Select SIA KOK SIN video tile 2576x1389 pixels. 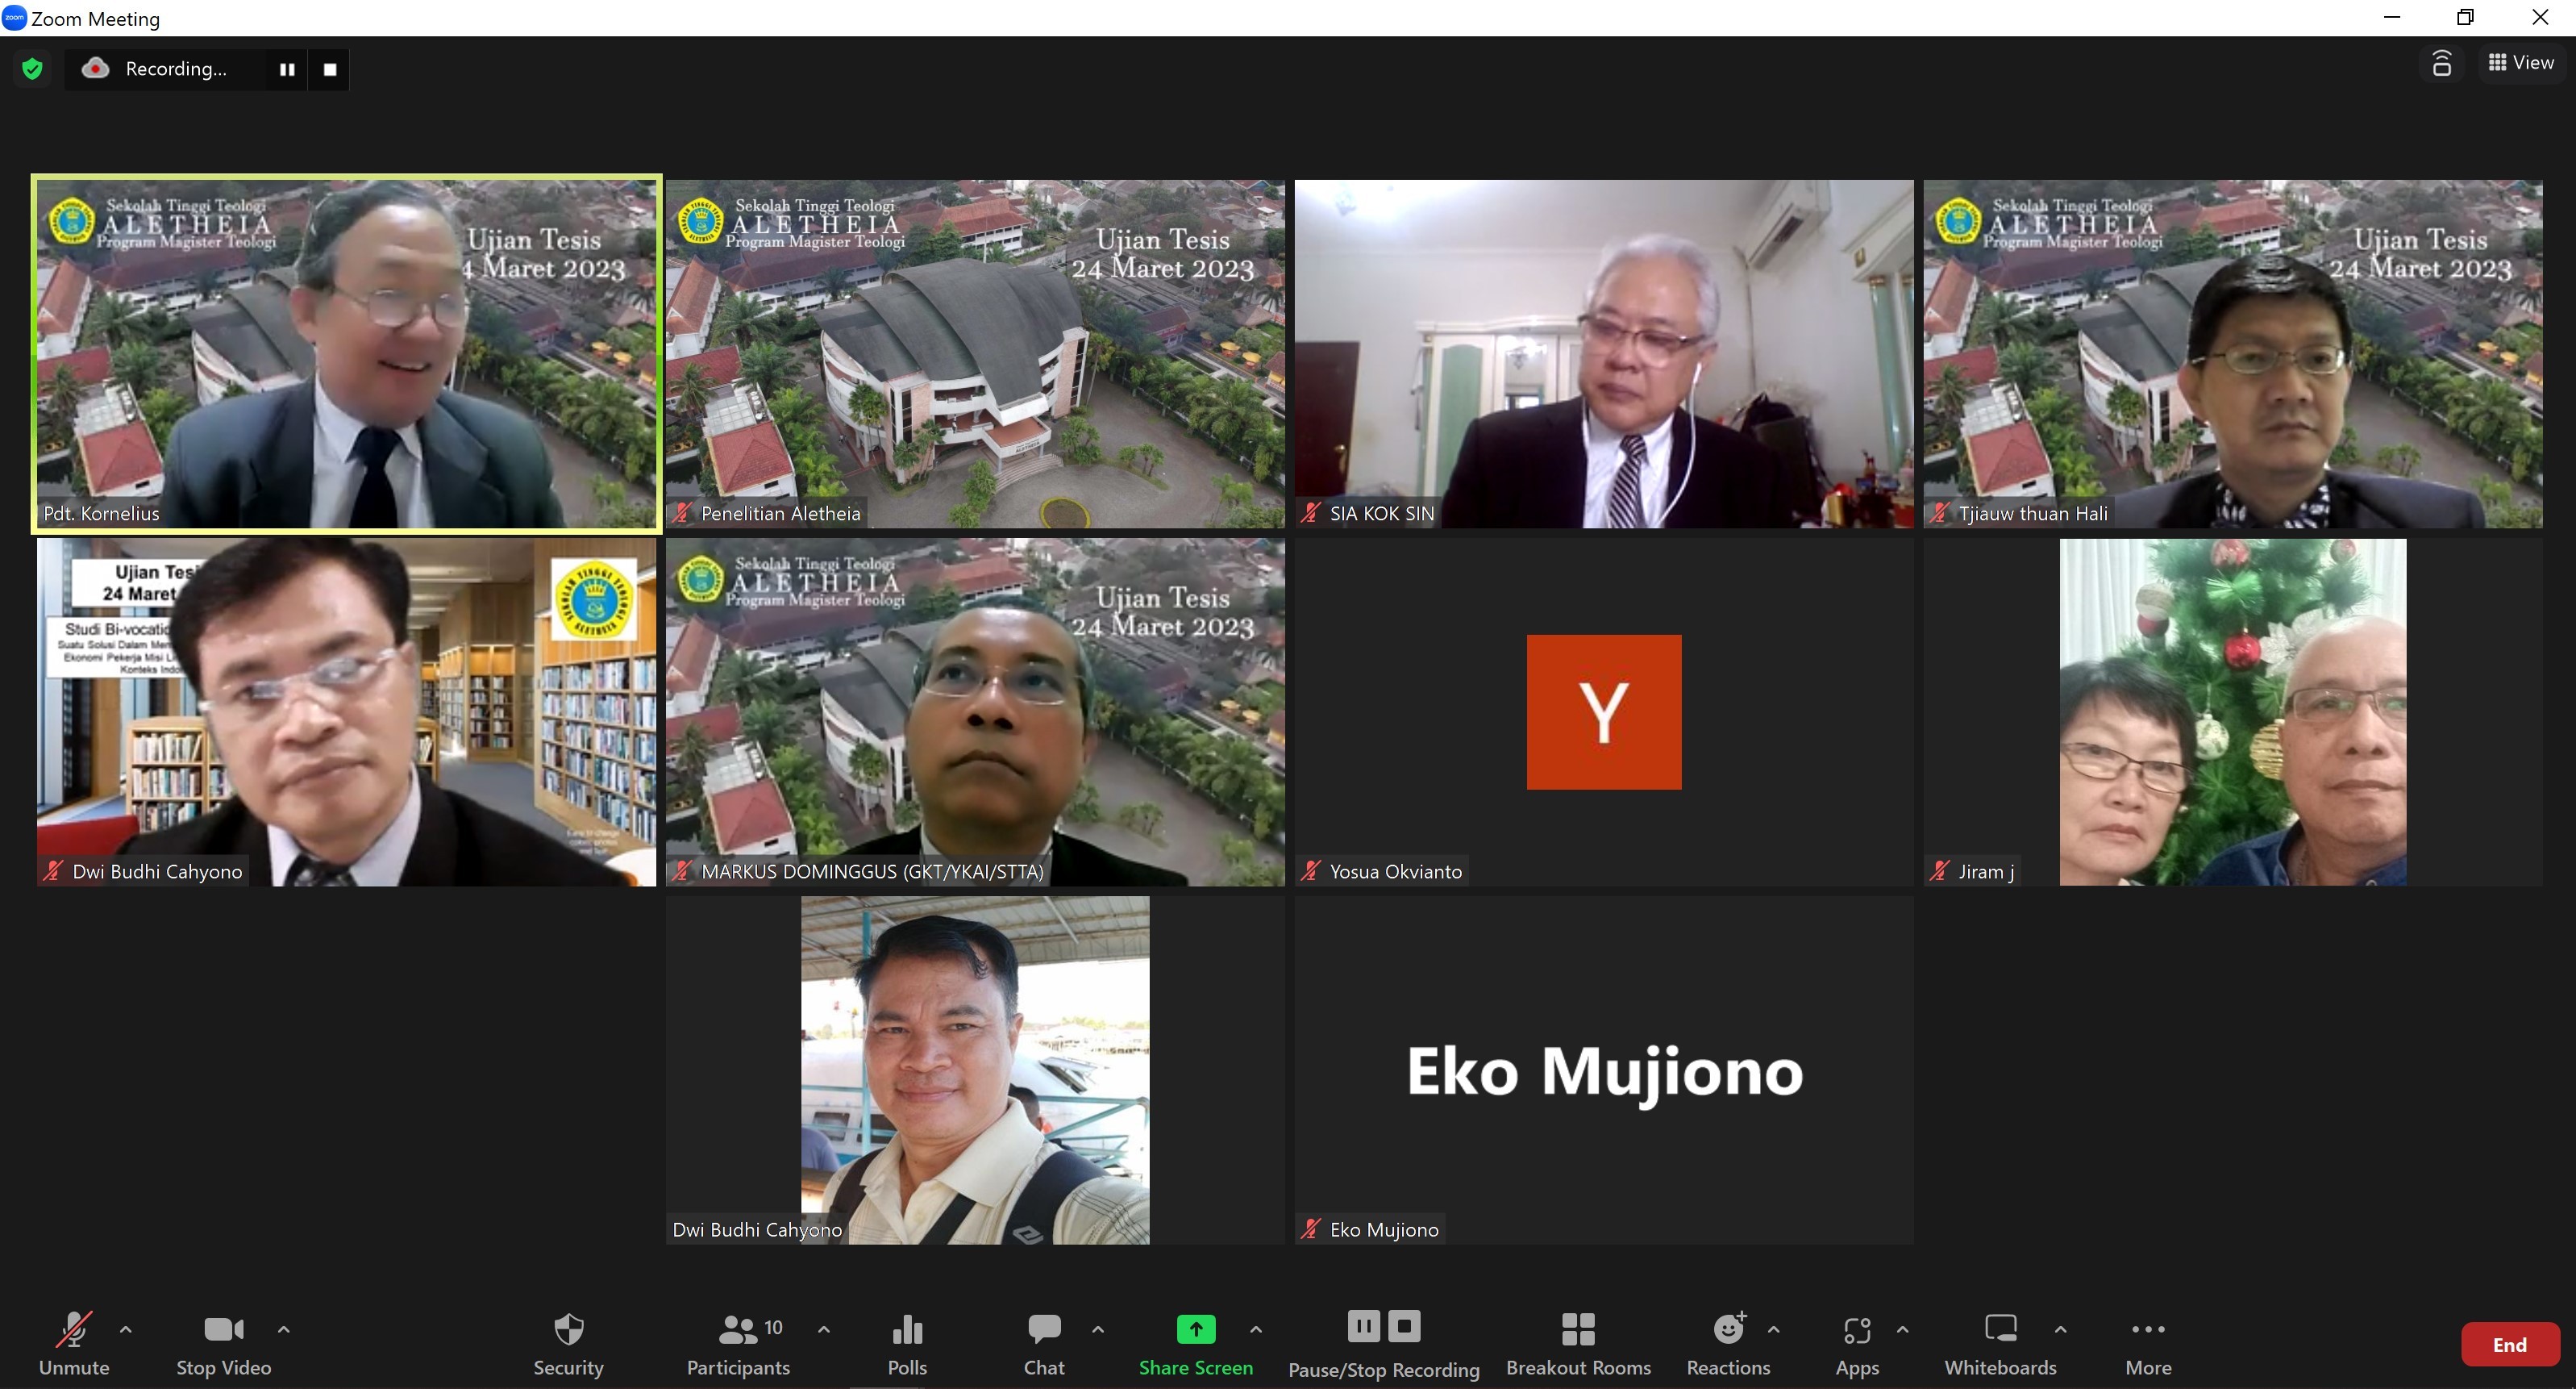[1603, 353]
